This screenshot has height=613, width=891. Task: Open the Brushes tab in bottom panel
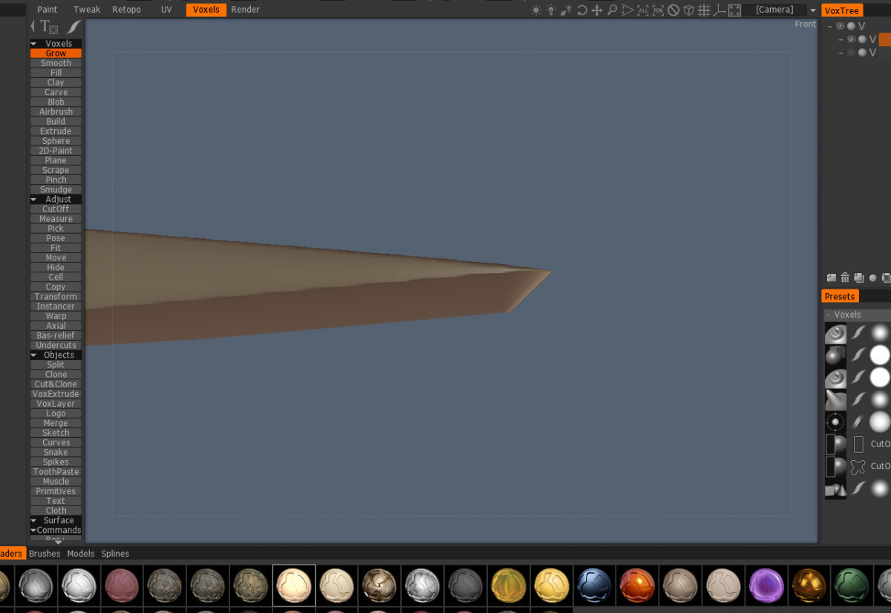coord(45,554)
